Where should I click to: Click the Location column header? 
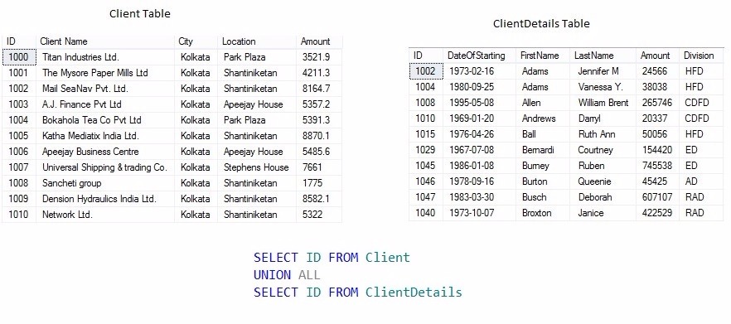(256, 41)
